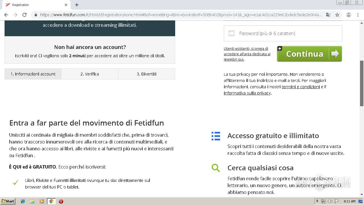Open the Action Center flag icon
The width and height of the screenshot is (364, 205).
click(337, 201)
